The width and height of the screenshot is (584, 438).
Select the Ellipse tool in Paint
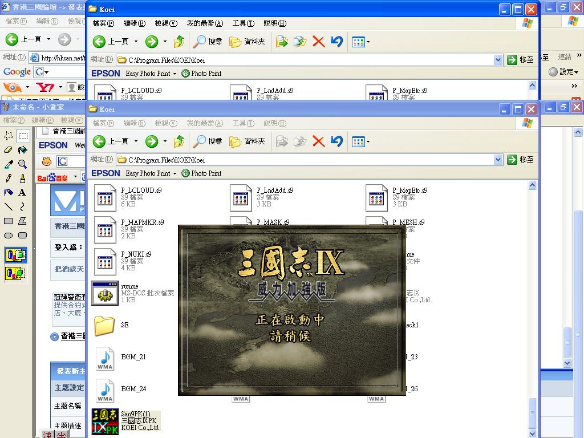9,235
